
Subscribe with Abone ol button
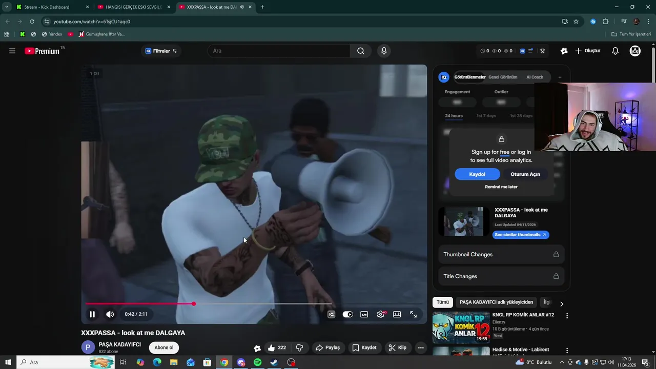point(164,347)
